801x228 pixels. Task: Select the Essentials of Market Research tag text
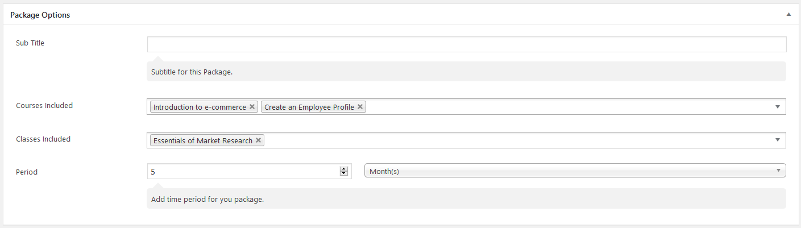point(203,140)
